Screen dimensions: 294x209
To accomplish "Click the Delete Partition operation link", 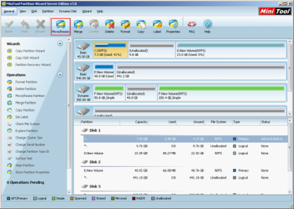I will point(25,89).
